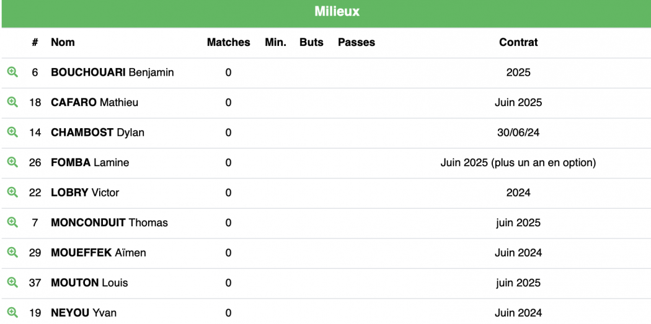Click magnifier beside NEYOU Yvan
Image resolution: width=651 pixels, height=324 pixels.
point(12,312)
